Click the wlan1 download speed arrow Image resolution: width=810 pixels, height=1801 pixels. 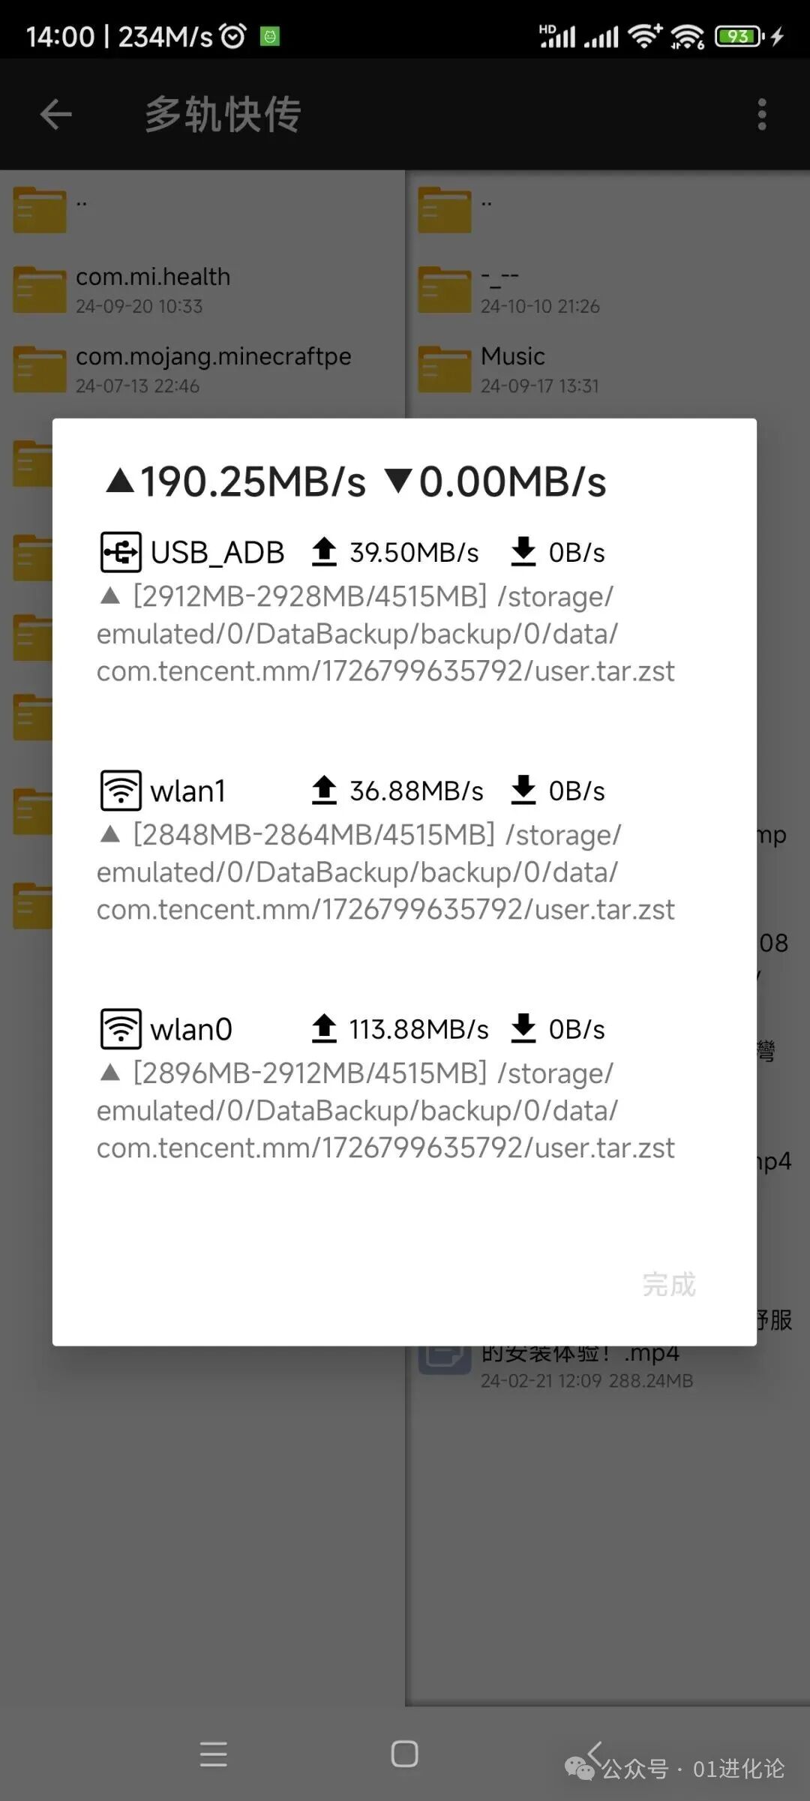click(x=523, y=791)
